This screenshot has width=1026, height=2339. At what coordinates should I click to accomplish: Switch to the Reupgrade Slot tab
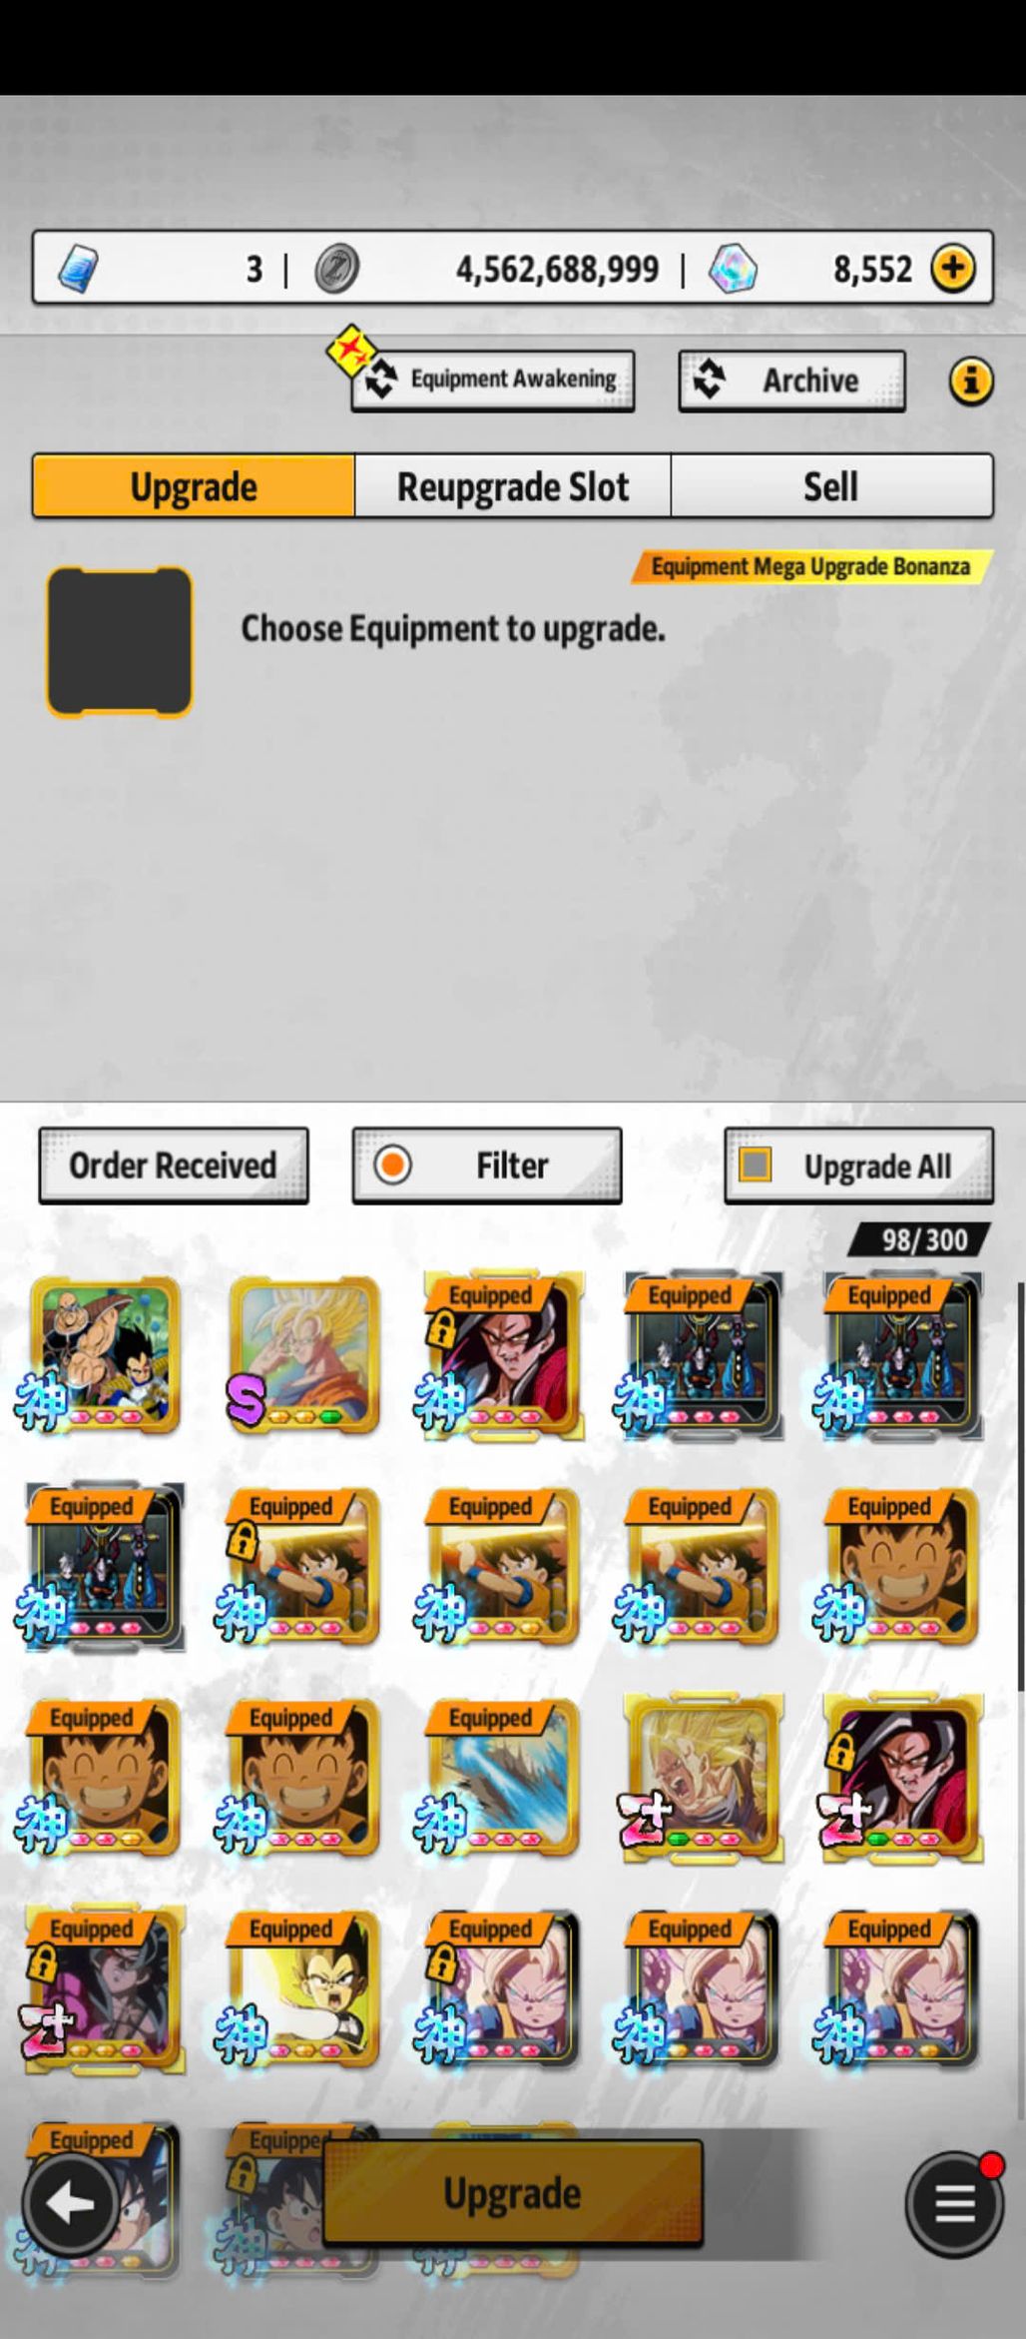(513, 486)
